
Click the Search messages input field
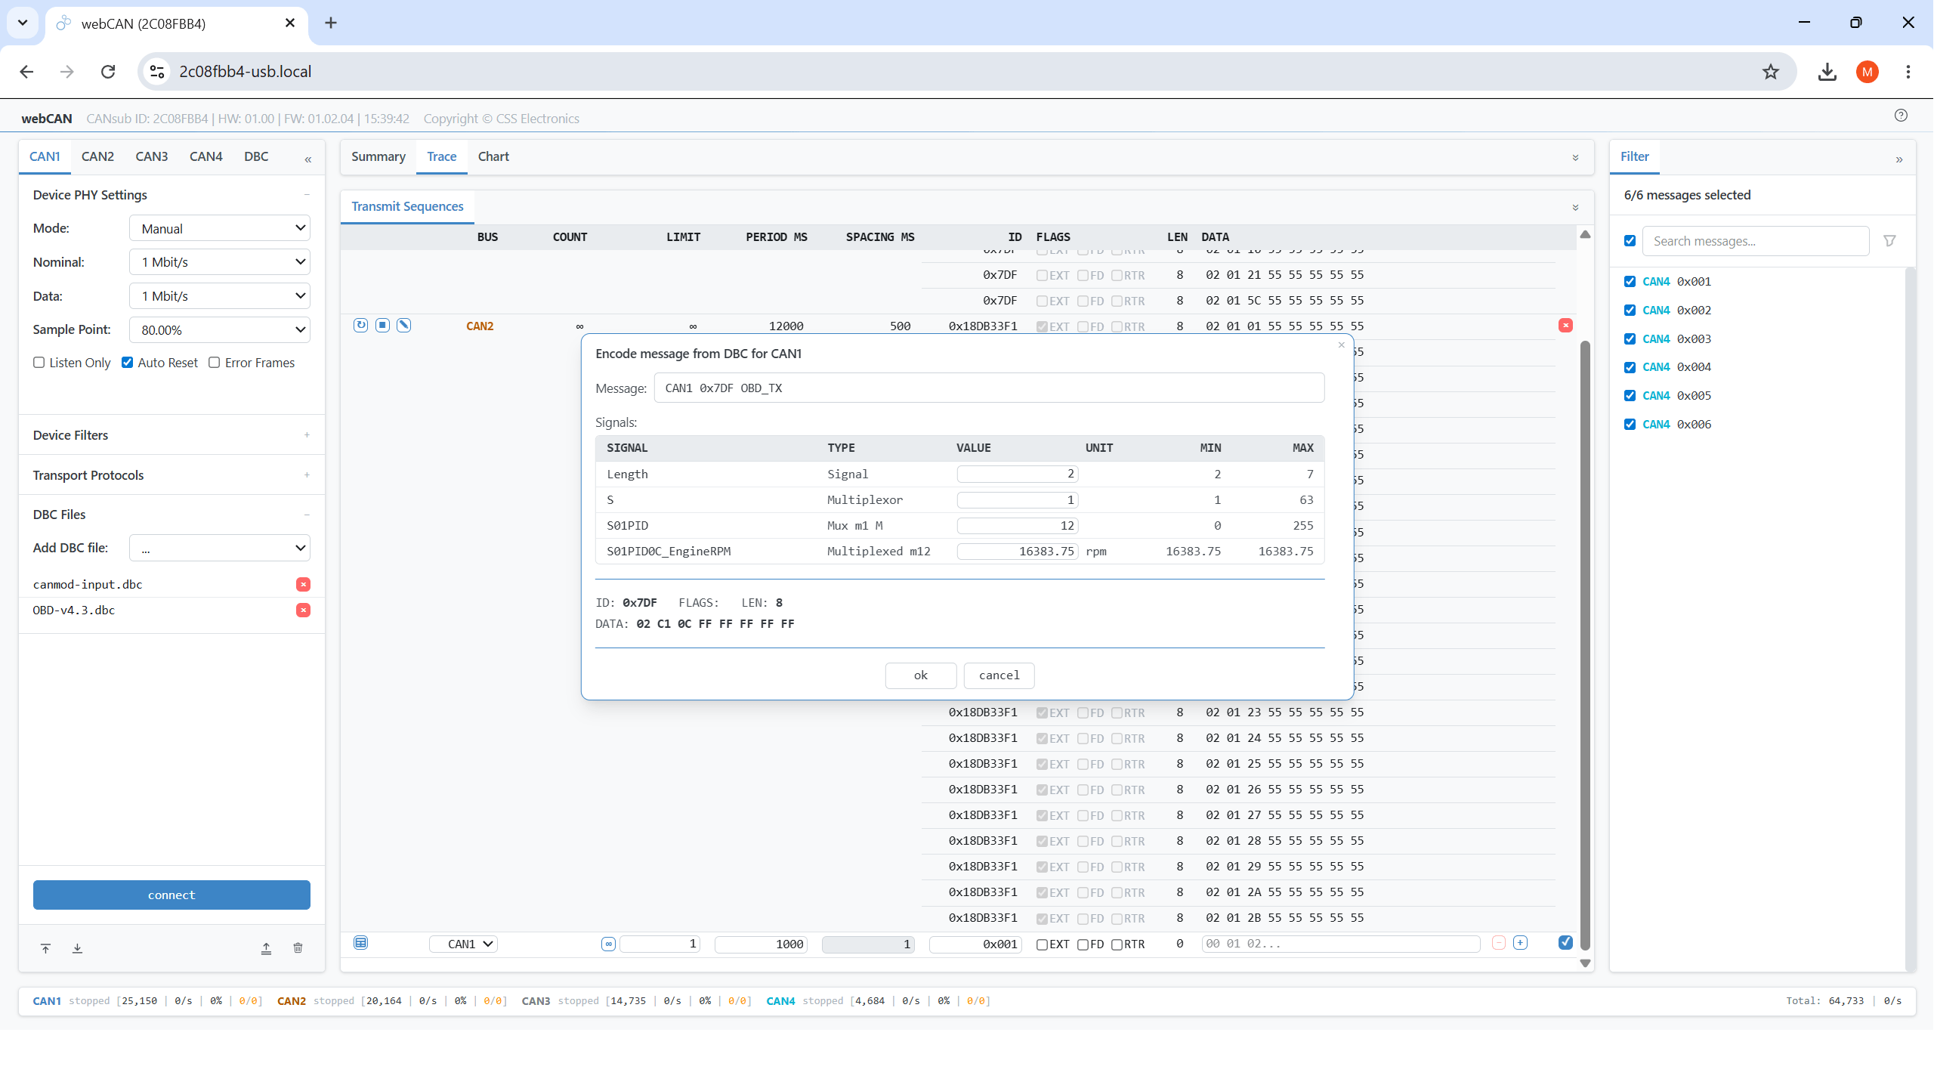(x=1756, y=241)
